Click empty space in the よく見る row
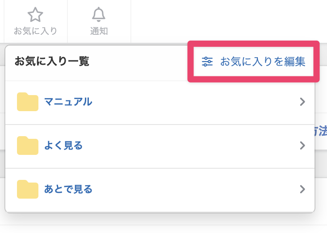Screen dimensions: 327x233 [192, 146]
